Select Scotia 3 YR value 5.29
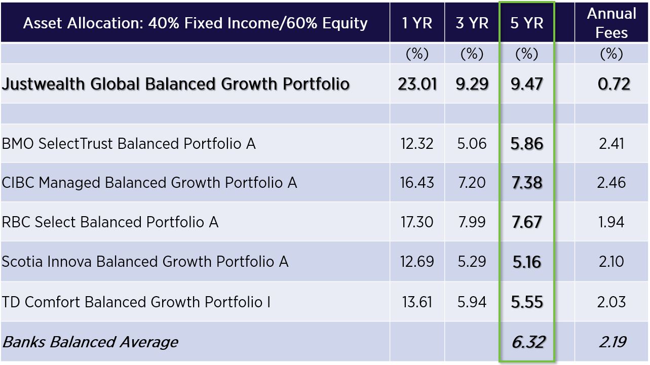650x365 pixels. 472,262
